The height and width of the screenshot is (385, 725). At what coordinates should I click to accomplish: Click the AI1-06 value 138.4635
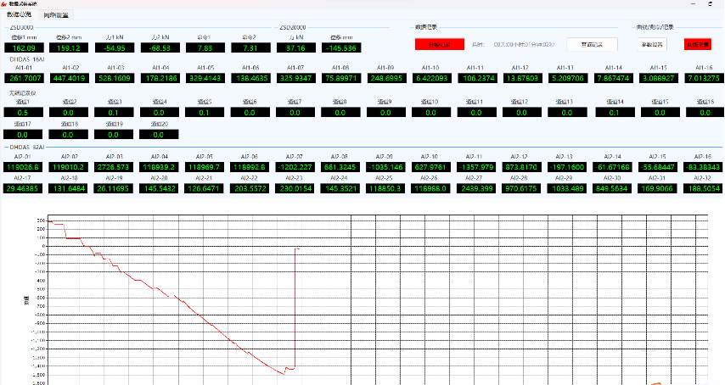(x=250, y=79)
